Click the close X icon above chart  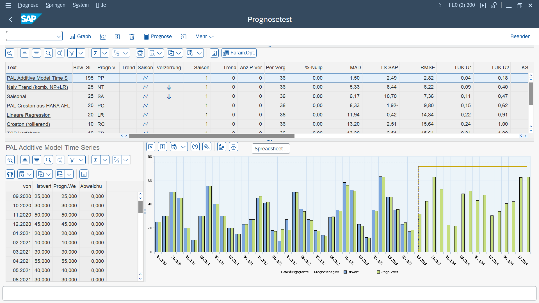151,147
